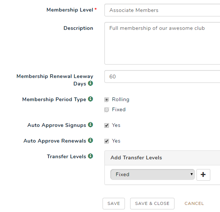This screenshot has height=212, width=220.
Task: Click inside the Description text area
Action: (x=162, y=43)
